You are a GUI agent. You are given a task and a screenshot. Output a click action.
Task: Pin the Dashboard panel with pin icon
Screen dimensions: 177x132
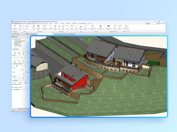pyautogui.click(x=28, y=37)
